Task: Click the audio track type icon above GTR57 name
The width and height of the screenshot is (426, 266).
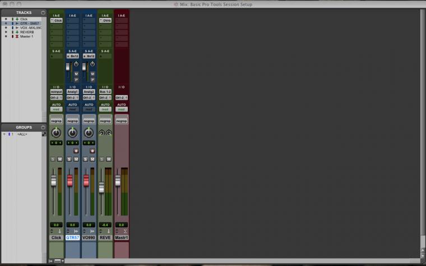Action: (76, 231)
